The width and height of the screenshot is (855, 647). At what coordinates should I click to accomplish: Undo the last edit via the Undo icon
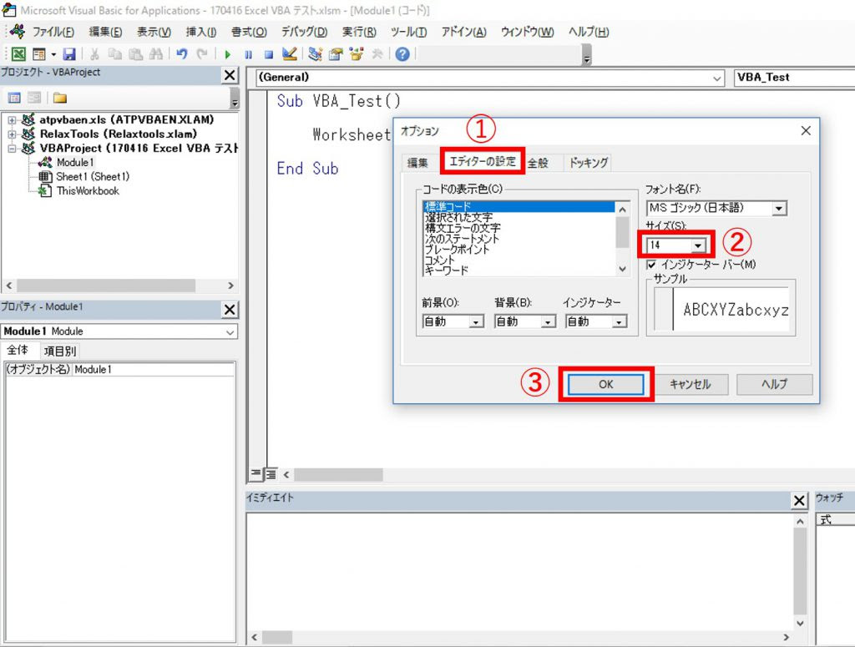tap(180, 55)
